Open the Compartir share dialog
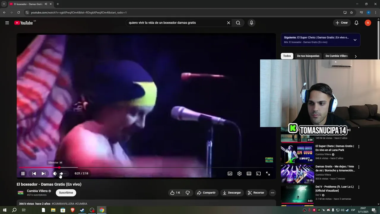The width and height of the screenshot is (380, 214). 206,193
